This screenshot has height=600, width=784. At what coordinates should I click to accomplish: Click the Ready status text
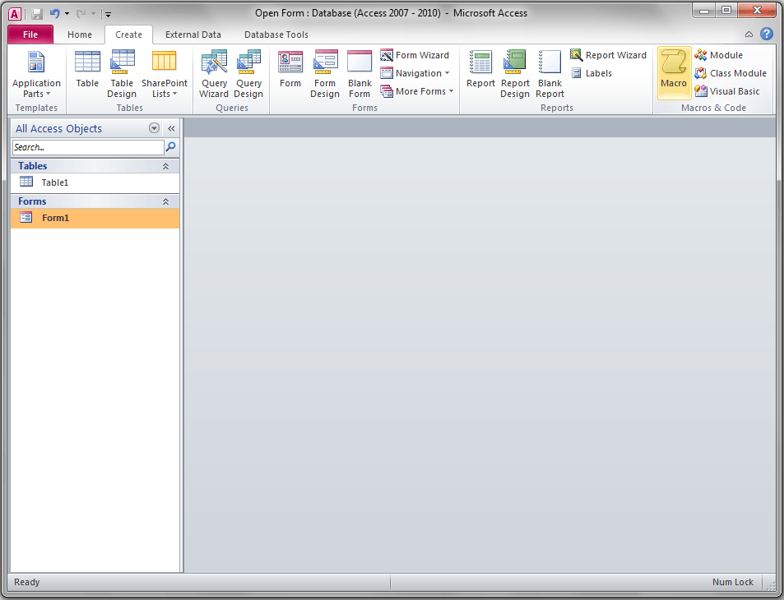tap(26, 582)
